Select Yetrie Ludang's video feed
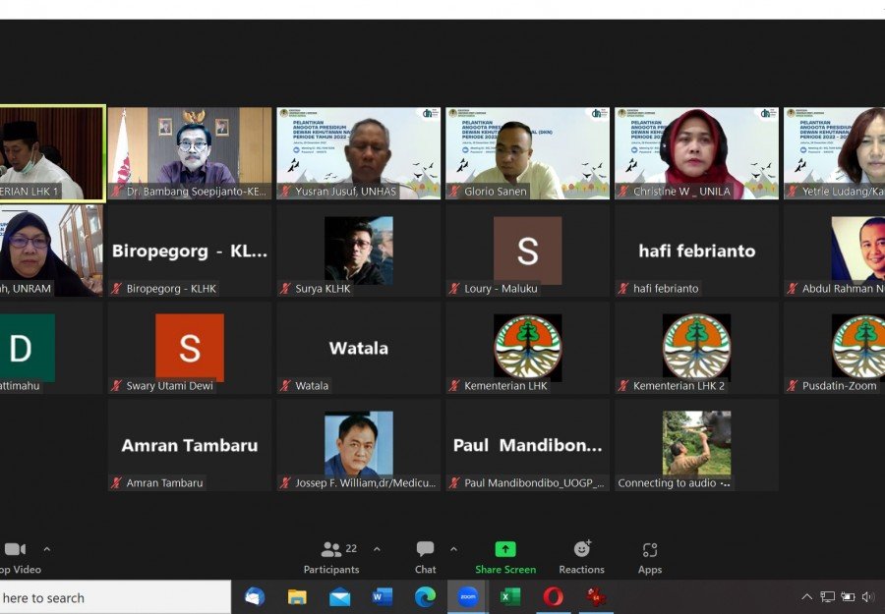The image size is (885, 614). (x=834, y=153)
